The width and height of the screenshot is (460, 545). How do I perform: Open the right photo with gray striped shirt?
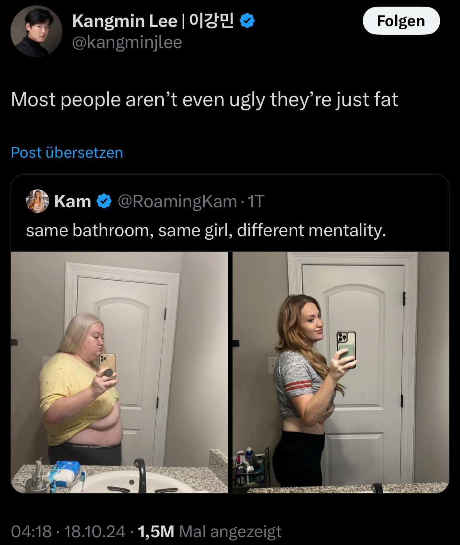click(x=341, y=372)
